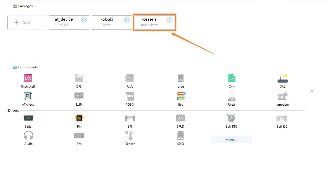Click the "AT client" label
This screenshot has height=171, width=328.
[x=28, y=105]
